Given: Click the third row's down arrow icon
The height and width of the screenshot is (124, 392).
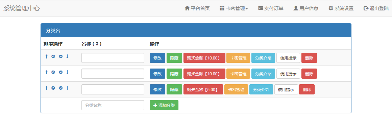Looking at the screenshot, I should click(x=67, y=88).
